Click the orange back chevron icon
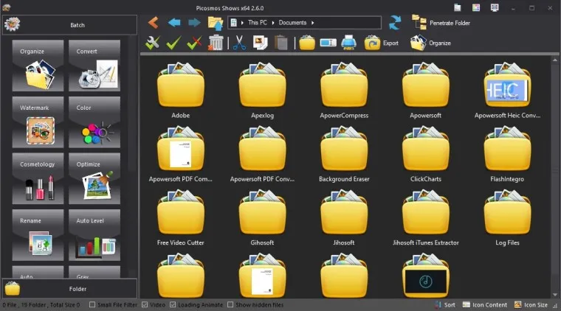Screen dimensions: 561x311 click(154, 23)
